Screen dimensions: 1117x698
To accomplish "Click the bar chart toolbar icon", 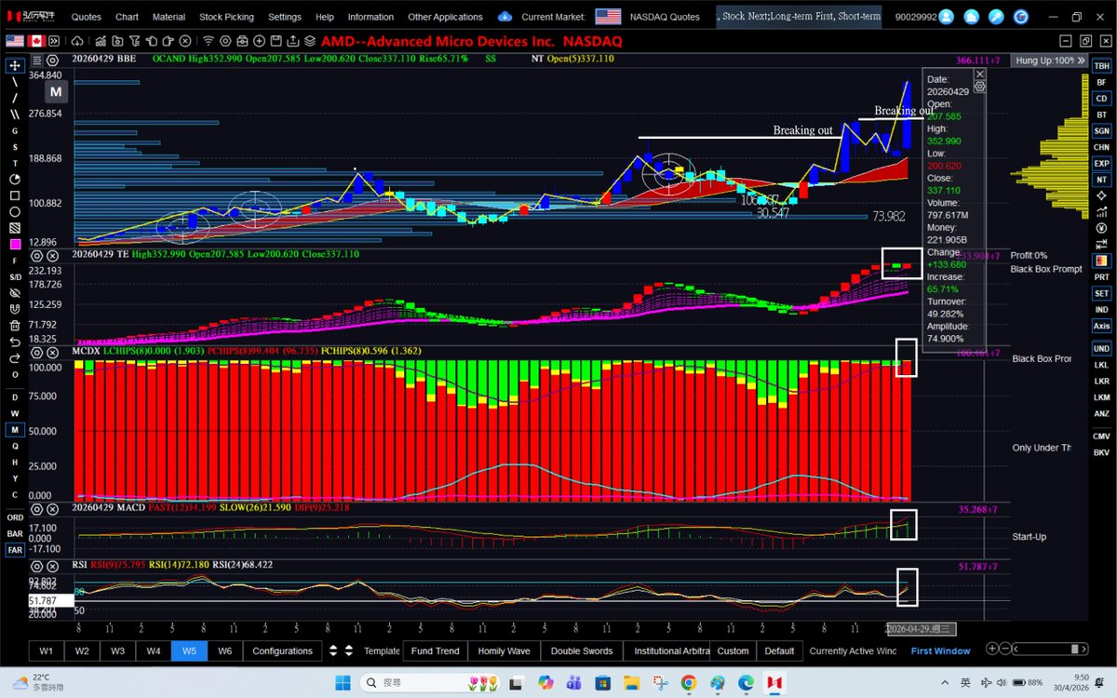I will click(x=101, y=41).
